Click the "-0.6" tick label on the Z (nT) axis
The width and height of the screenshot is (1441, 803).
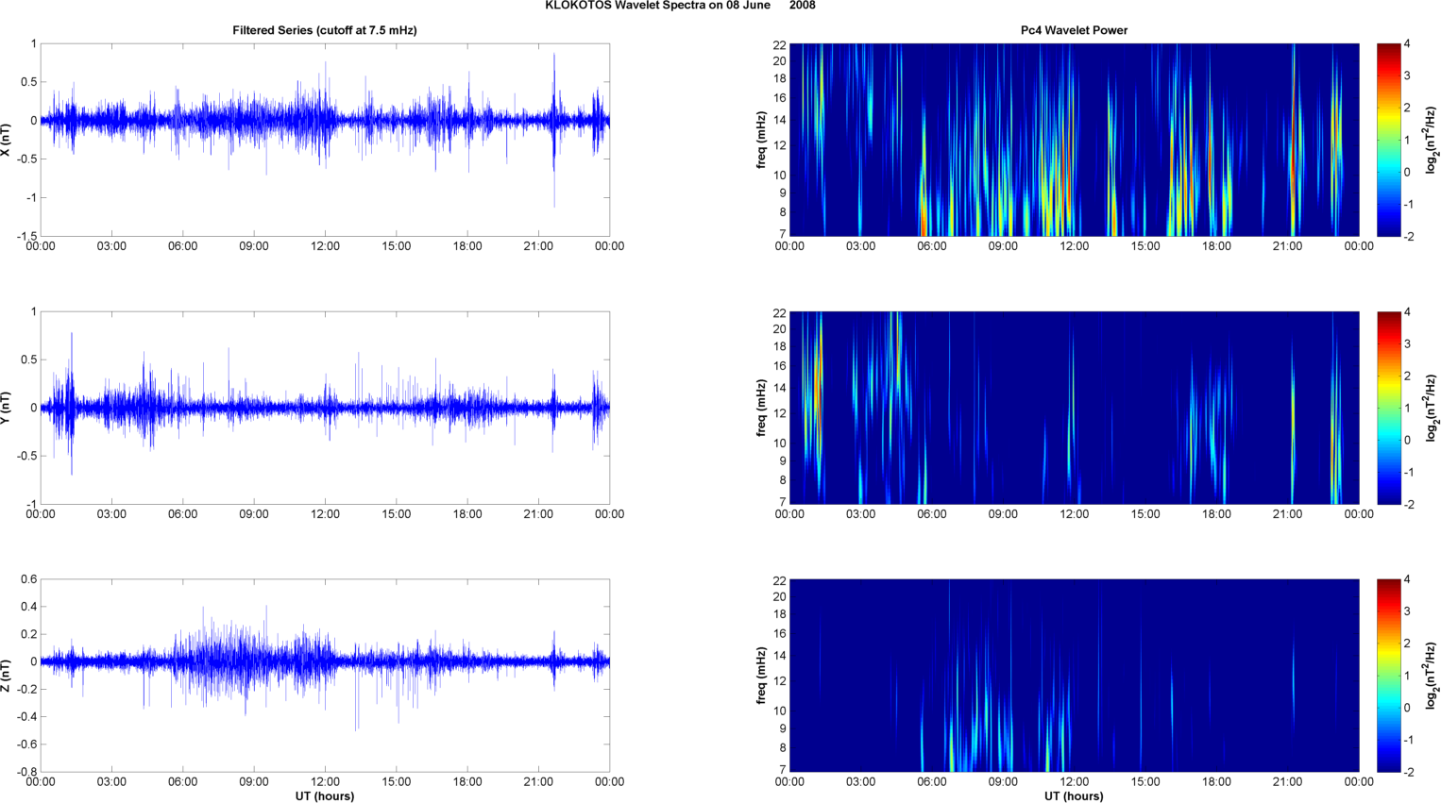coord(27,744)
